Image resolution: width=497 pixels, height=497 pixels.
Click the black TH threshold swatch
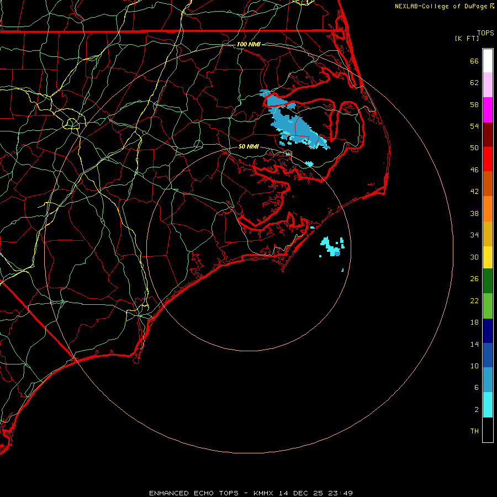(x=488, y=430)
